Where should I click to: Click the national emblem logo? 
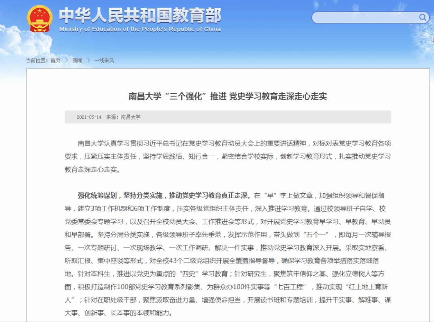(40, 19)
